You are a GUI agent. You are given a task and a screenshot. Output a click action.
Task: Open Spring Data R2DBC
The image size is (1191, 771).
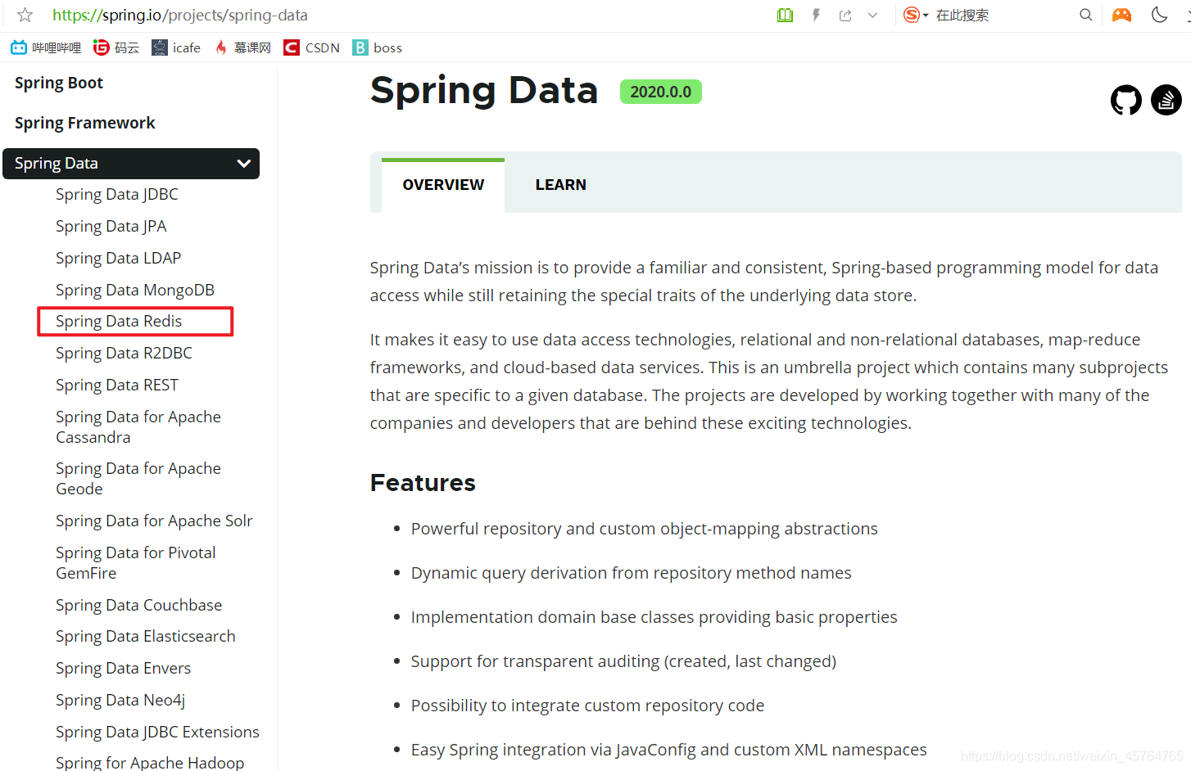click(125, 353)
